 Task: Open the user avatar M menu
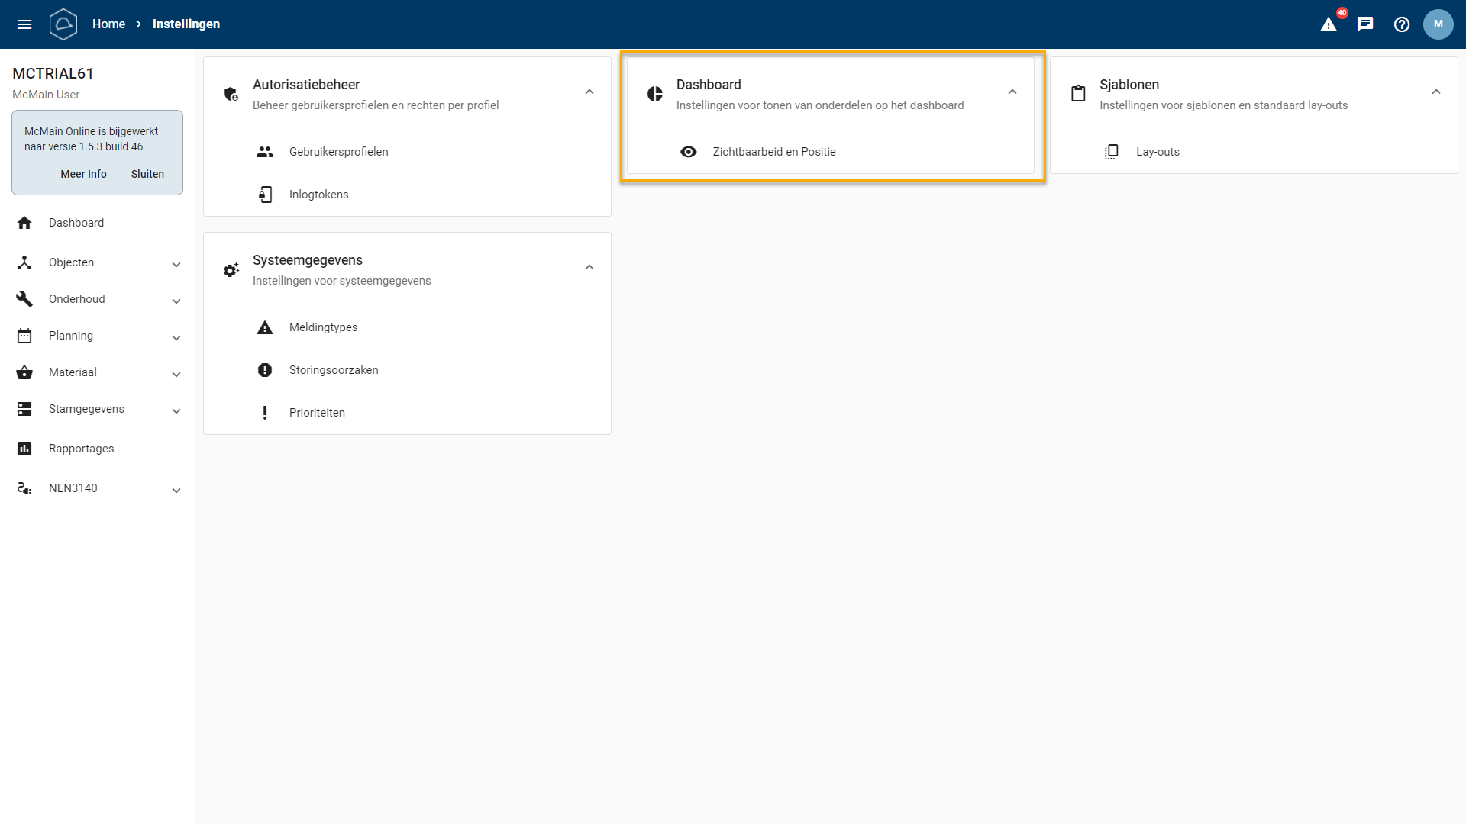coord(1439,24)
